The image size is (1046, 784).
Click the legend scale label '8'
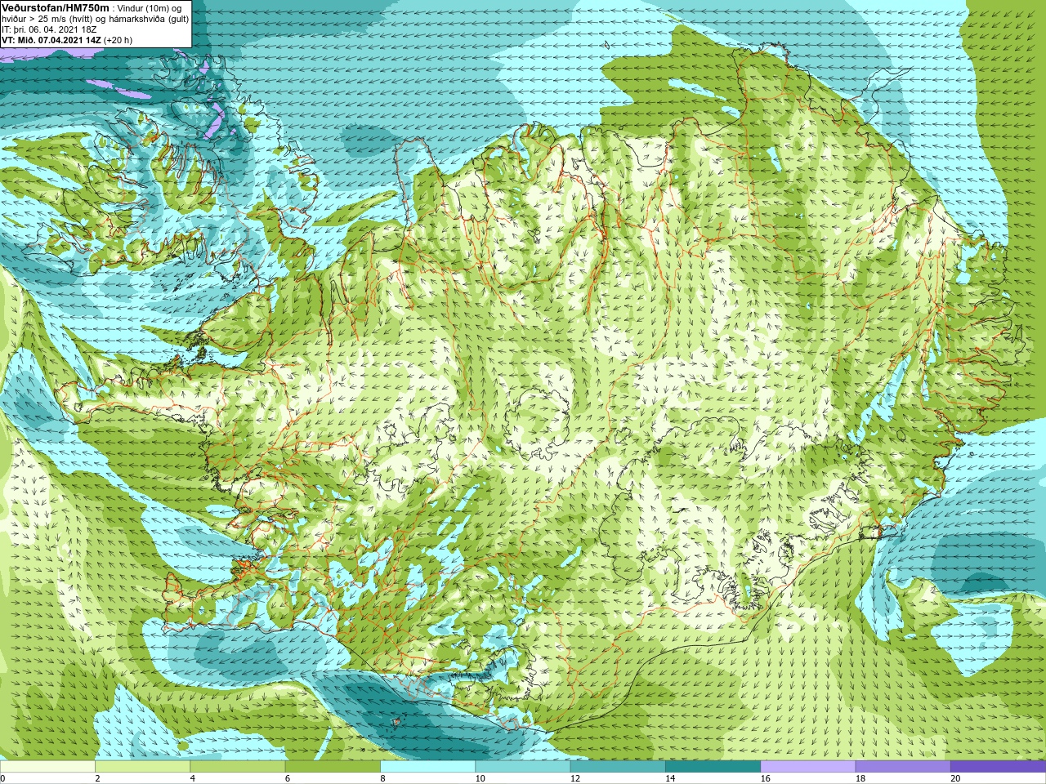[x=382, y=778]
